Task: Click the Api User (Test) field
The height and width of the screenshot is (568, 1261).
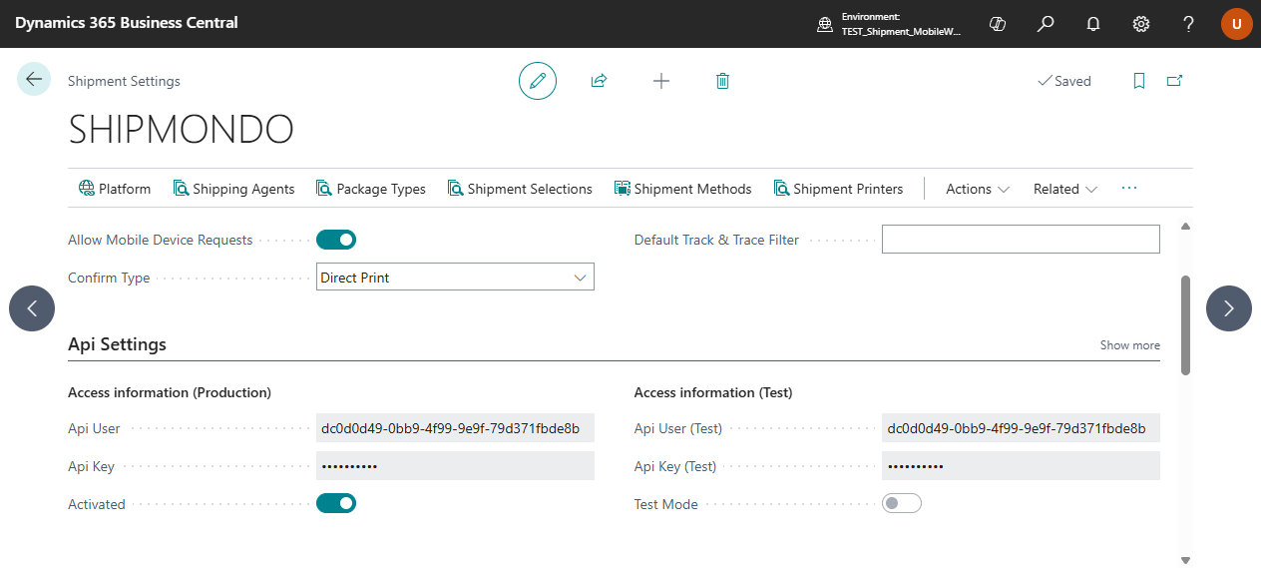Action: tap(1021, 428)
